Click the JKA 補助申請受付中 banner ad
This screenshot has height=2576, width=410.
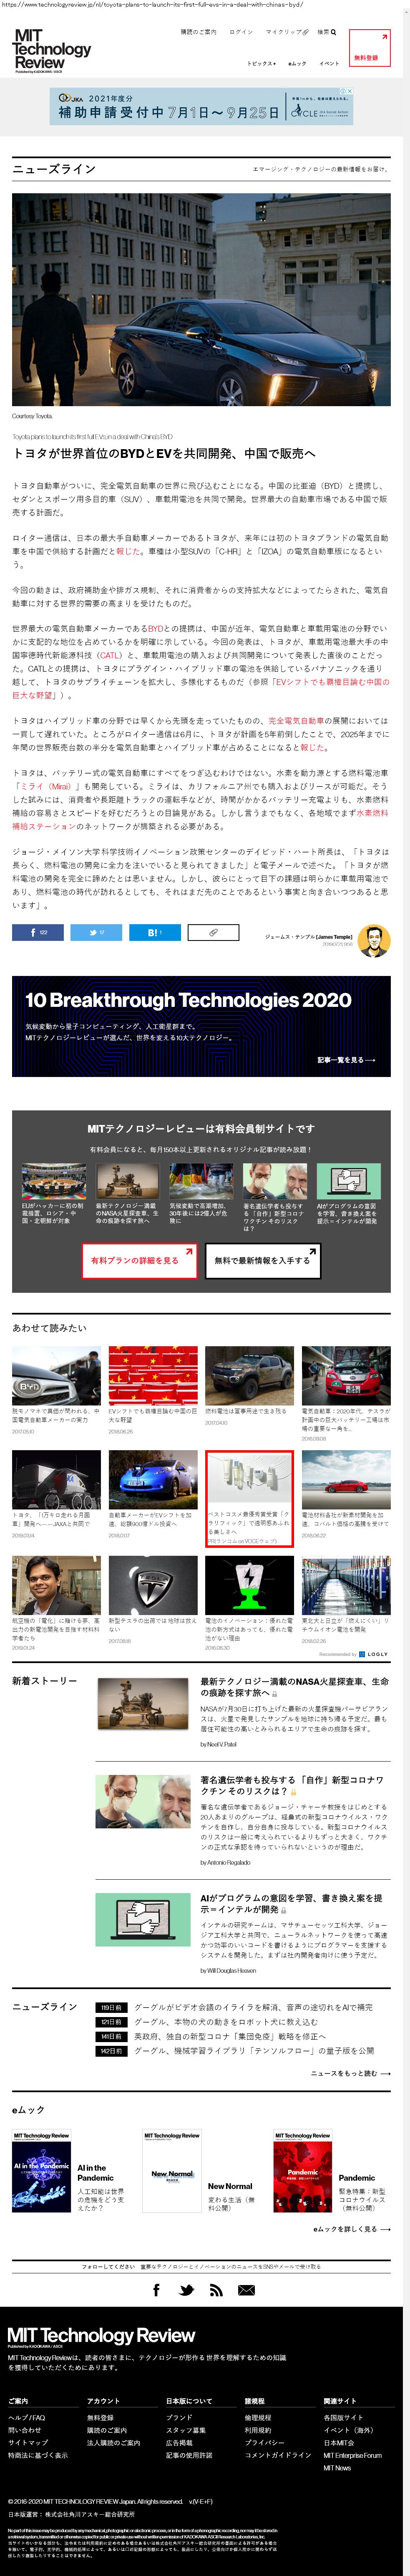click(x=201, y=105)
